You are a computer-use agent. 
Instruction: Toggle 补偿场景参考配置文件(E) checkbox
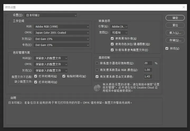point(112,50)
